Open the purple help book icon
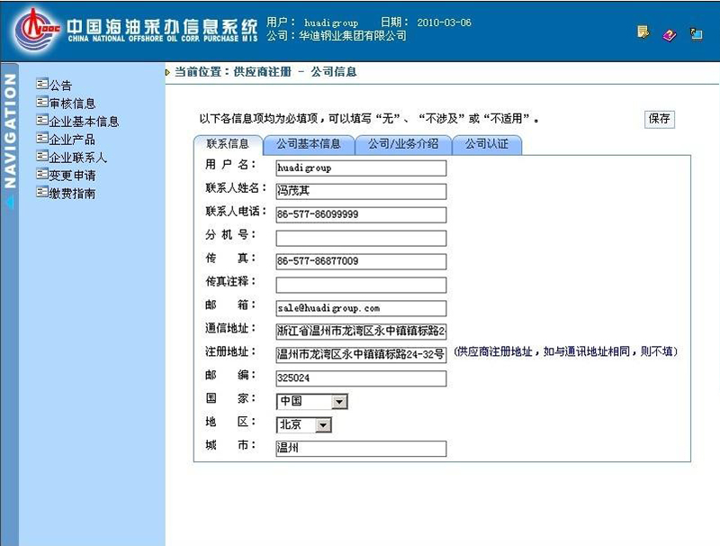Image resolution: width=720 pixels, height=546 pixels. (668, 34)
